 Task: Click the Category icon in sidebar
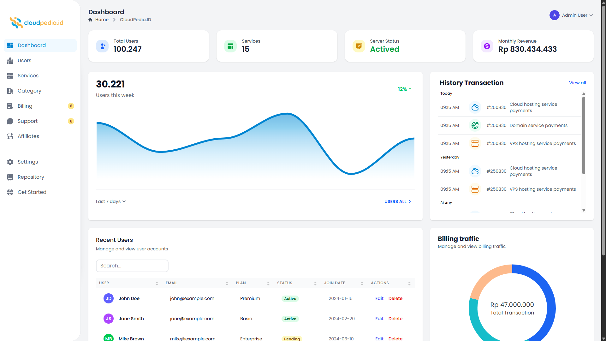pyautogui.click(x=10, y=91)
